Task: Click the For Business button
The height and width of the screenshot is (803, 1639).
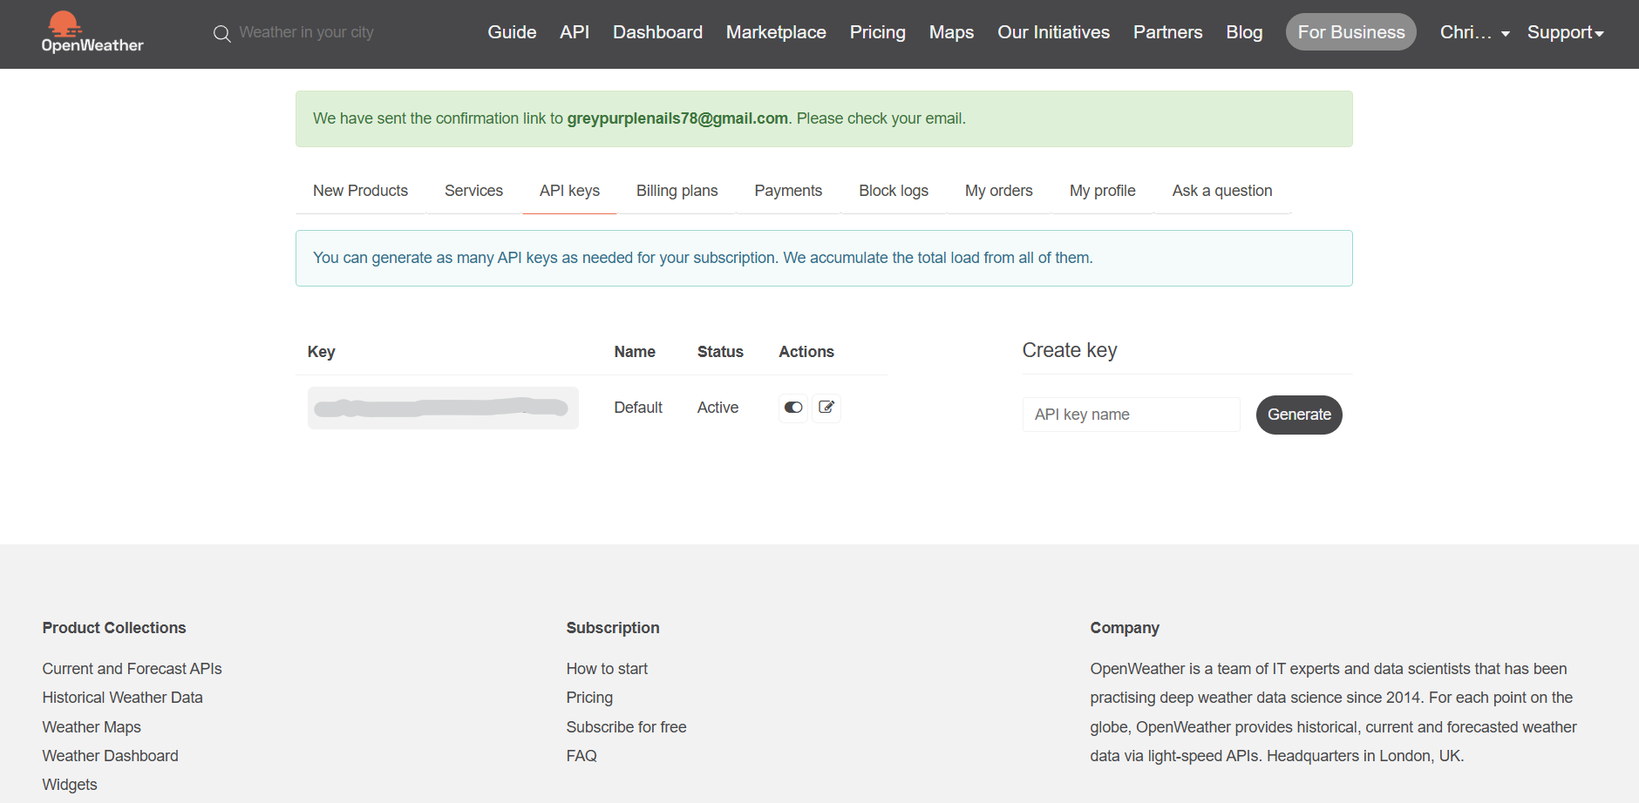Action: click(x=1350, y=32)
